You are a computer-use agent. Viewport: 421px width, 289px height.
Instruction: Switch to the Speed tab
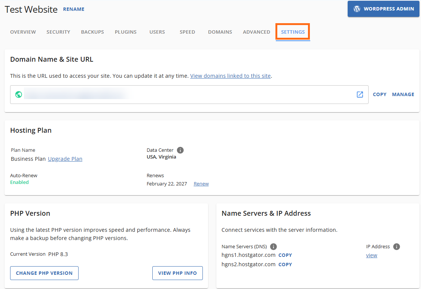pyautogui.click(x=187, y=32)
